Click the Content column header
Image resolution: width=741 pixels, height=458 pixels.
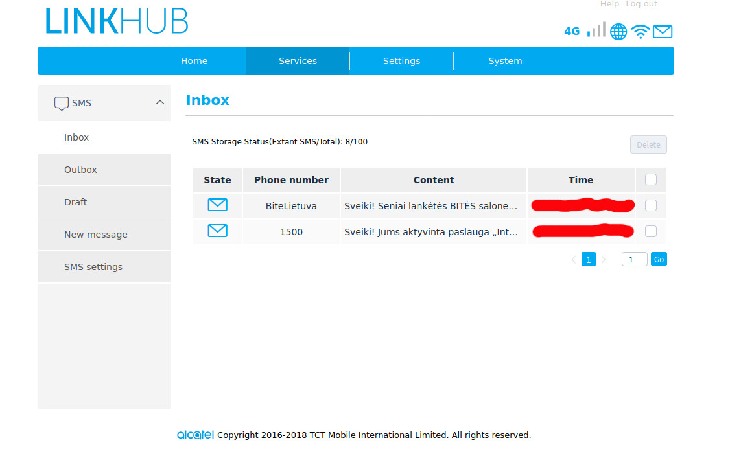pyautogui.click(x=433, y=180)
